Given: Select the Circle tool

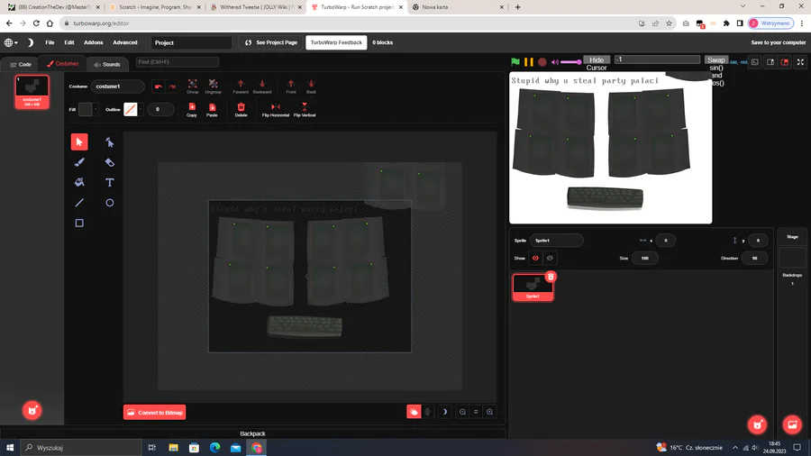Looking at the screenshot, I should coord(110,203).
